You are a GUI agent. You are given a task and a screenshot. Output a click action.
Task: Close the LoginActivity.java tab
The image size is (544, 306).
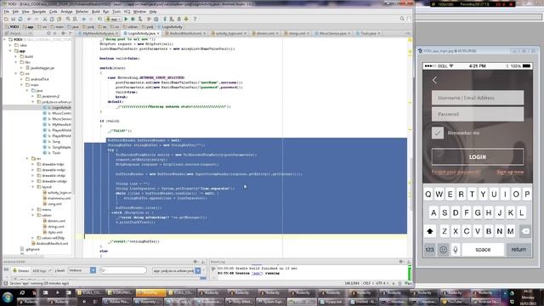tap(158, 33)
